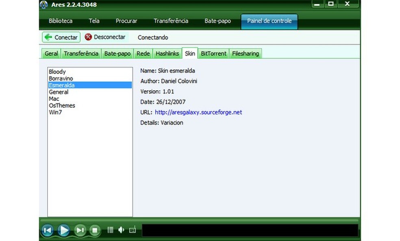
Task: Select the Painel de controle tab
Action: pos(269,21)
